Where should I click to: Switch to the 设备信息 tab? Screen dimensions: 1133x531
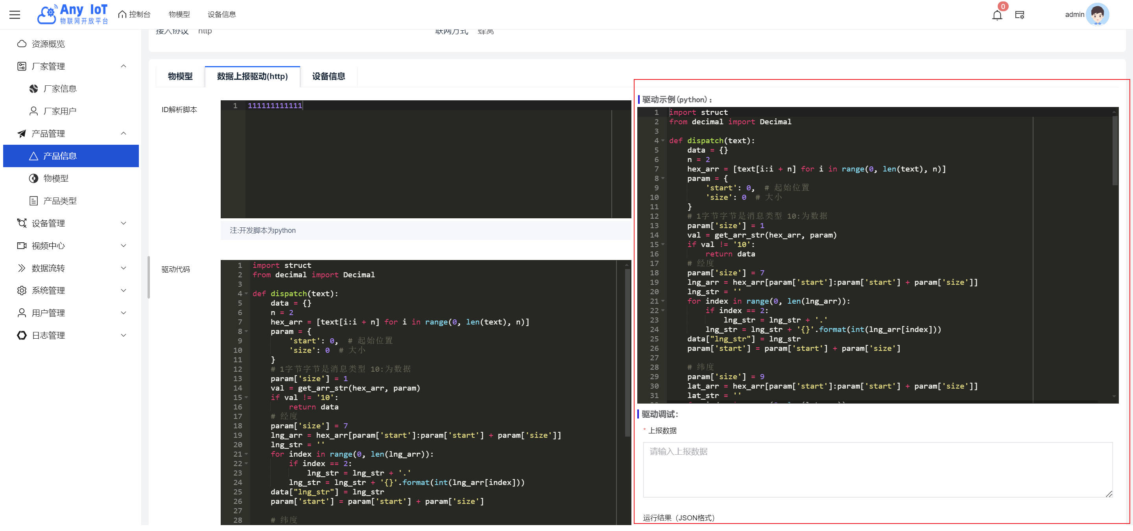point(328,76)
